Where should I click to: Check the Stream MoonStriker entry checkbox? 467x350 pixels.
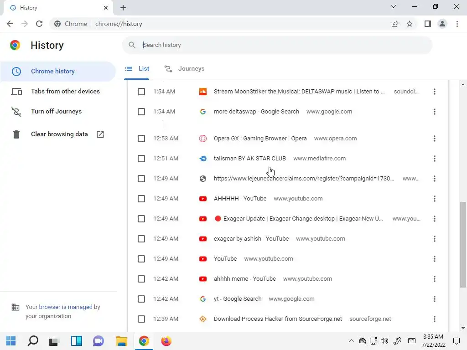pos(141,91)
